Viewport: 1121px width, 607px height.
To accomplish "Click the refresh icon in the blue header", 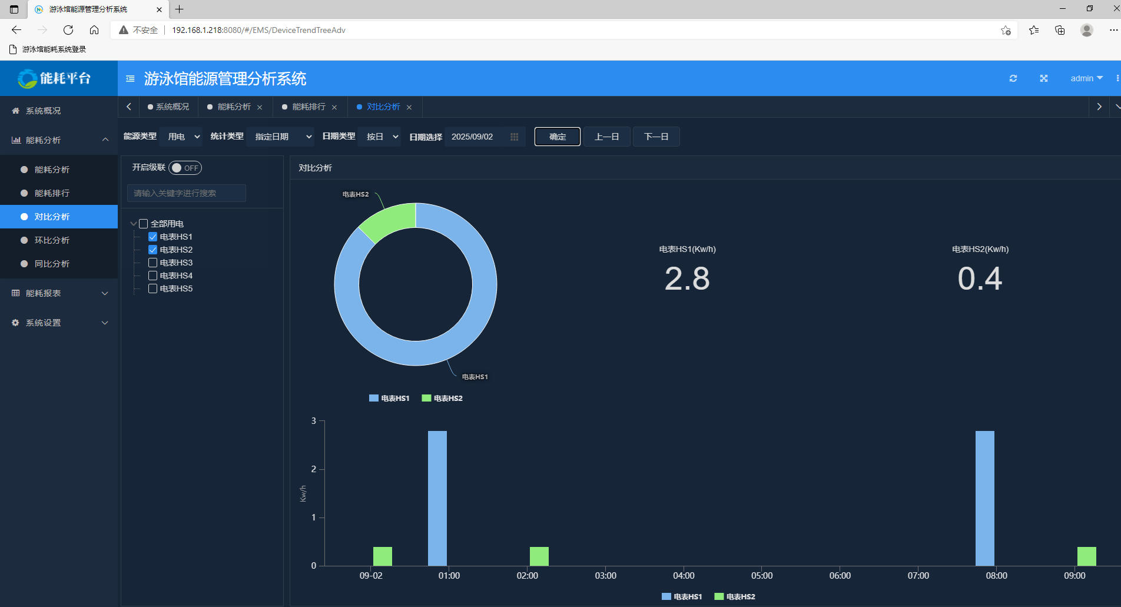I will pos(1013,78).
